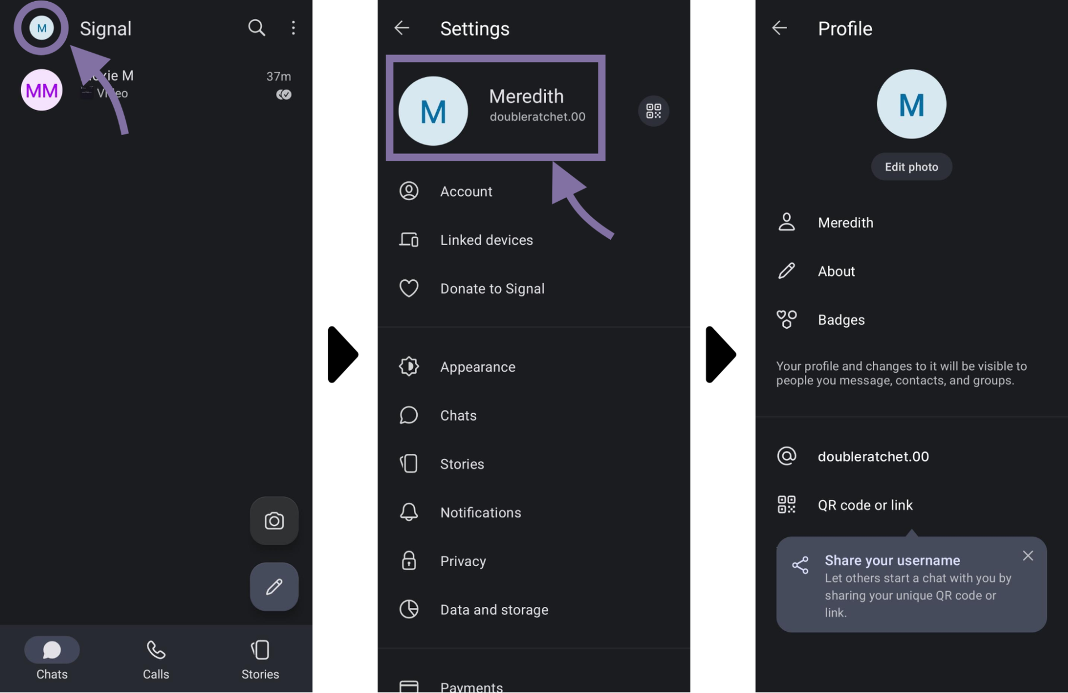Open Notifications settings
1068x693 pixels.
tap(534, 512)
